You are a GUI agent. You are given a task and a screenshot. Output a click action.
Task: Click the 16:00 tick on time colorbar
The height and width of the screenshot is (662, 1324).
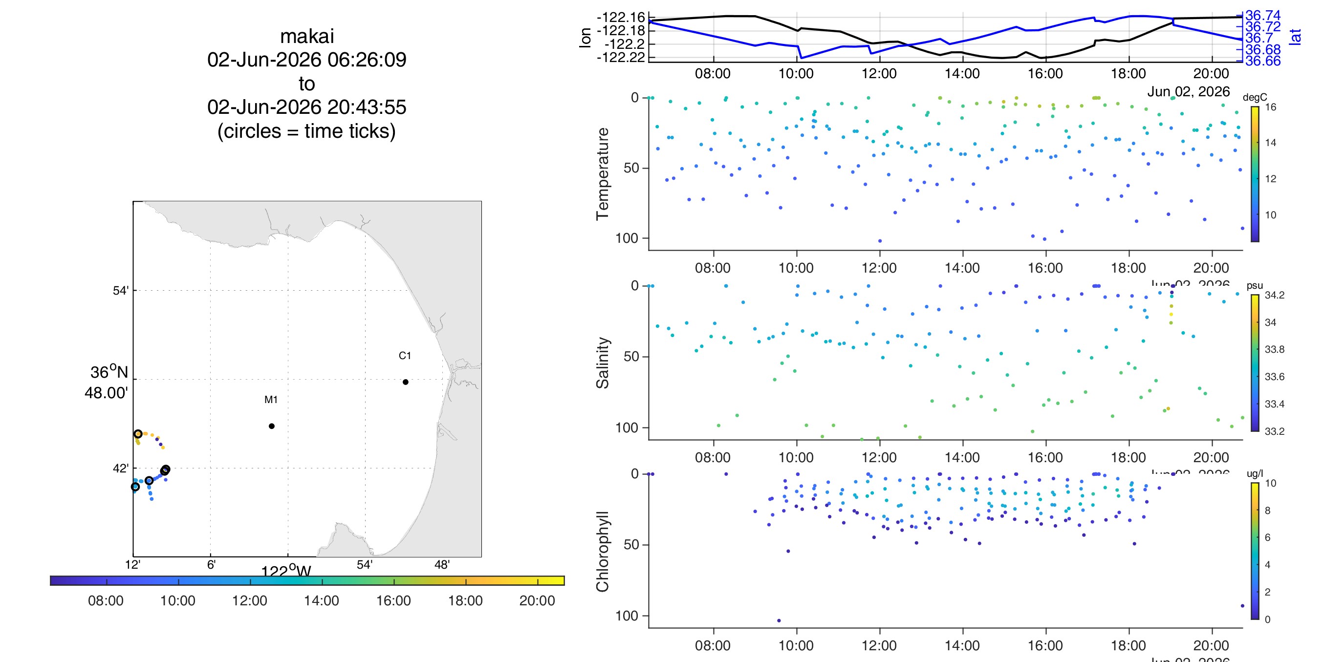click(394, 600)
